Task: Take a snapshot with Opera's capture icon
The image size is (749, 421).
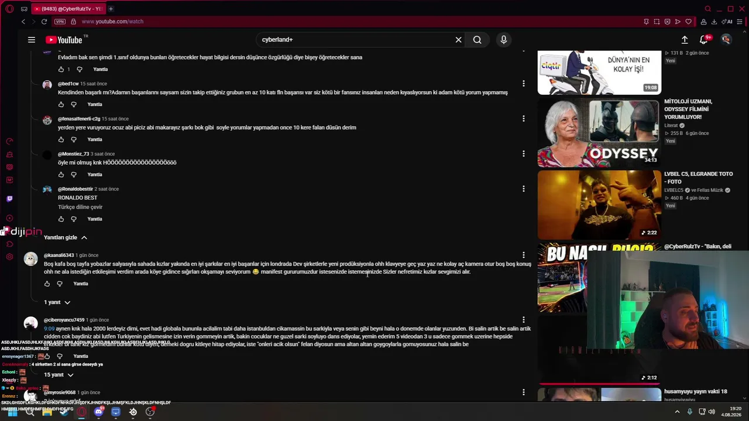Action: (657, 22)
